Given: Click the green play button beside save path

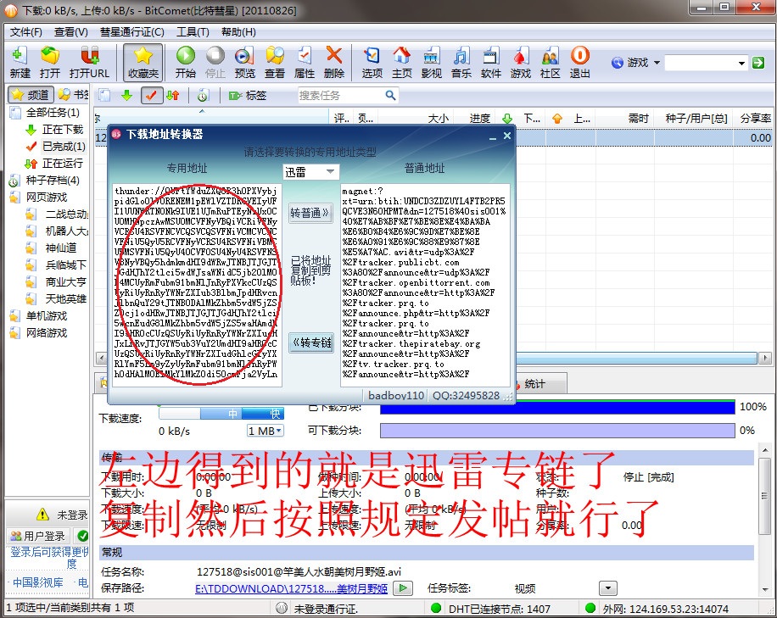Looking at the screenshot, I should (x=403, y=588).
